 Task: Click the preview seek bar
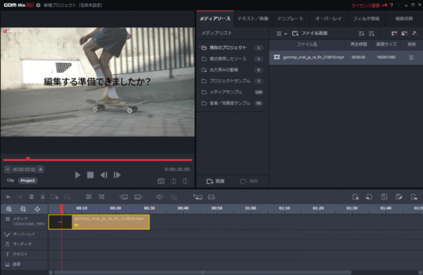[x=97, y=160]
